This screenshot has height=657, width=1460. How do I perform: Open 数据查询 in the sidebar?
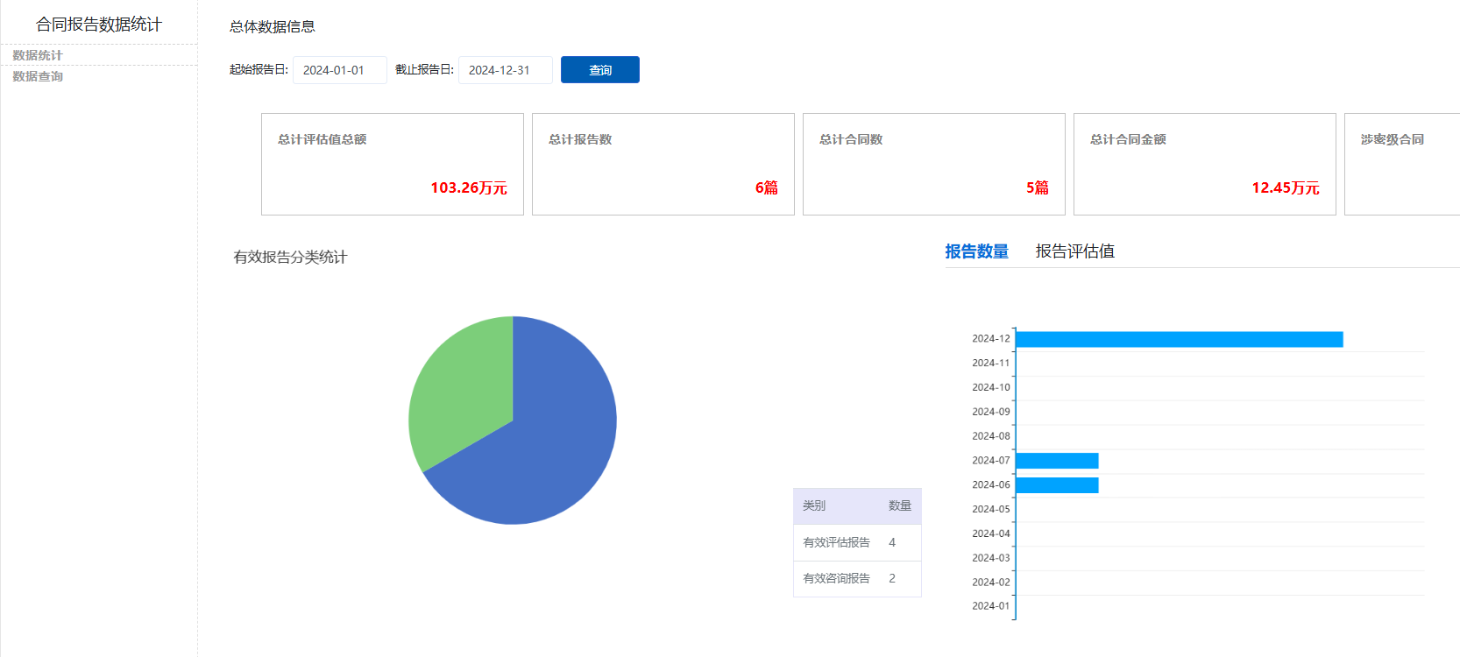coord(38,76)
